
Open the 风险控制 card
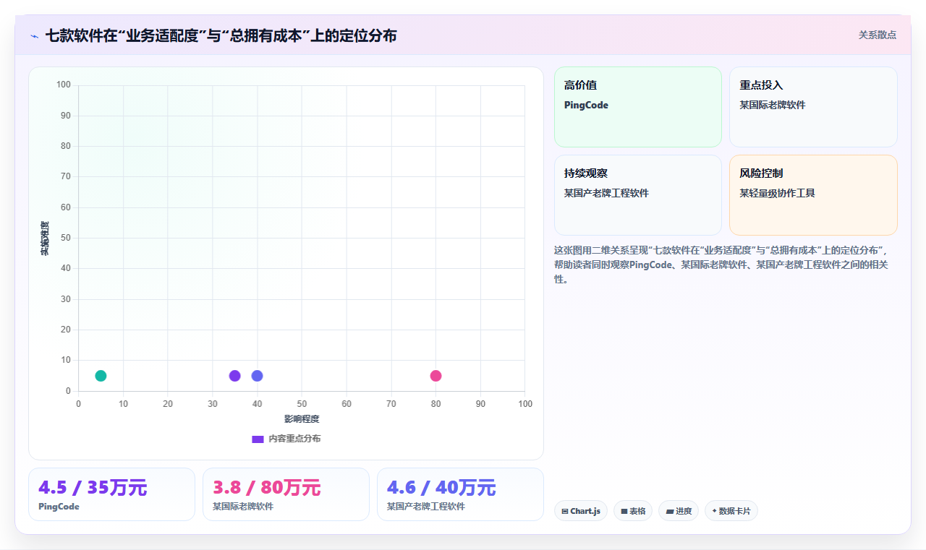(x=813, y=195)
